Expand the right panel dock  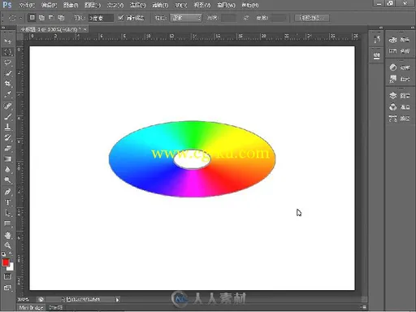(x=413, y=28)
